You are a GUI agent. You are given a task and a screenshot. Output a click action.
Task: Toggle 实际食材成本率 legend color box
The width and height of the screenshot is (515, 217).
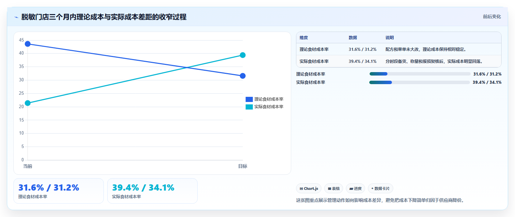pos(249,107)
